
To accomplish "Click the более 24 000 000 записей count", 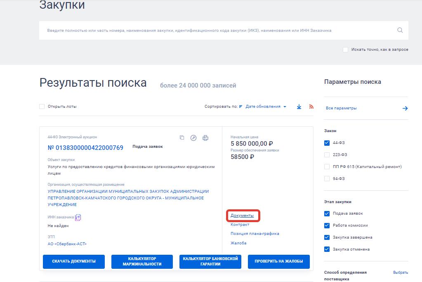I will click(198, 85).
